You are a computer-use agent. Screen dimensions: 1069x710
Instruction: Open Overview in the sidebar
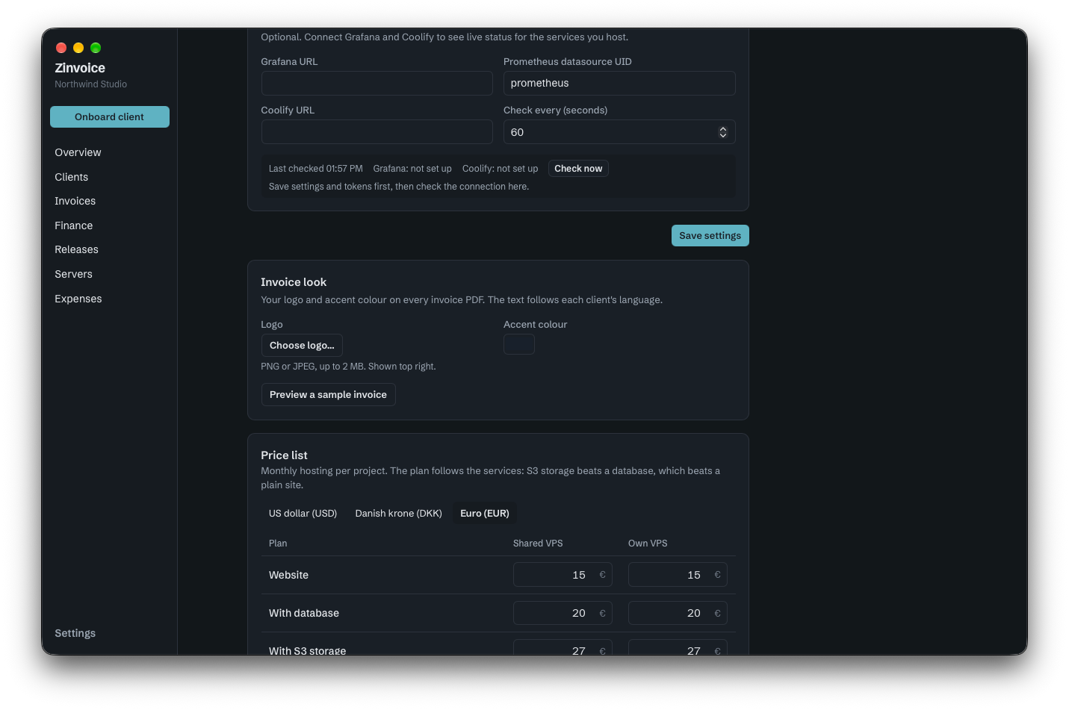click(78, 152)
